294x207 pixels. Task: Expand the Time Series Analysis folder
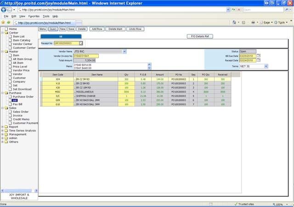click(3, 130)
